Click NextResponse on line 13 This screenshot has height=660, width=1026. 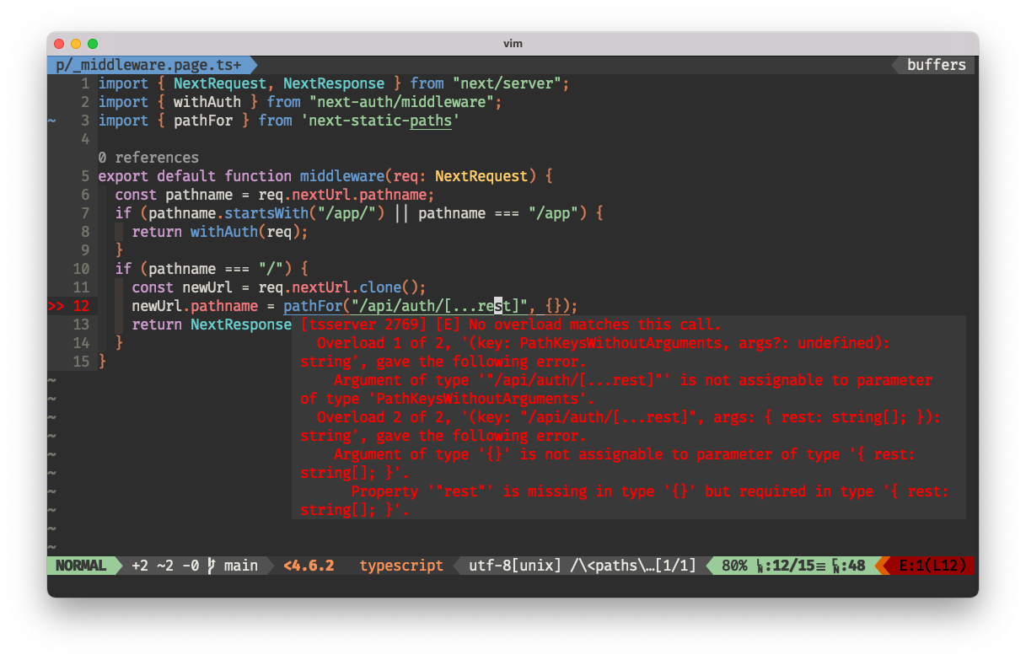pyautogui.click(x=241, y=325)
